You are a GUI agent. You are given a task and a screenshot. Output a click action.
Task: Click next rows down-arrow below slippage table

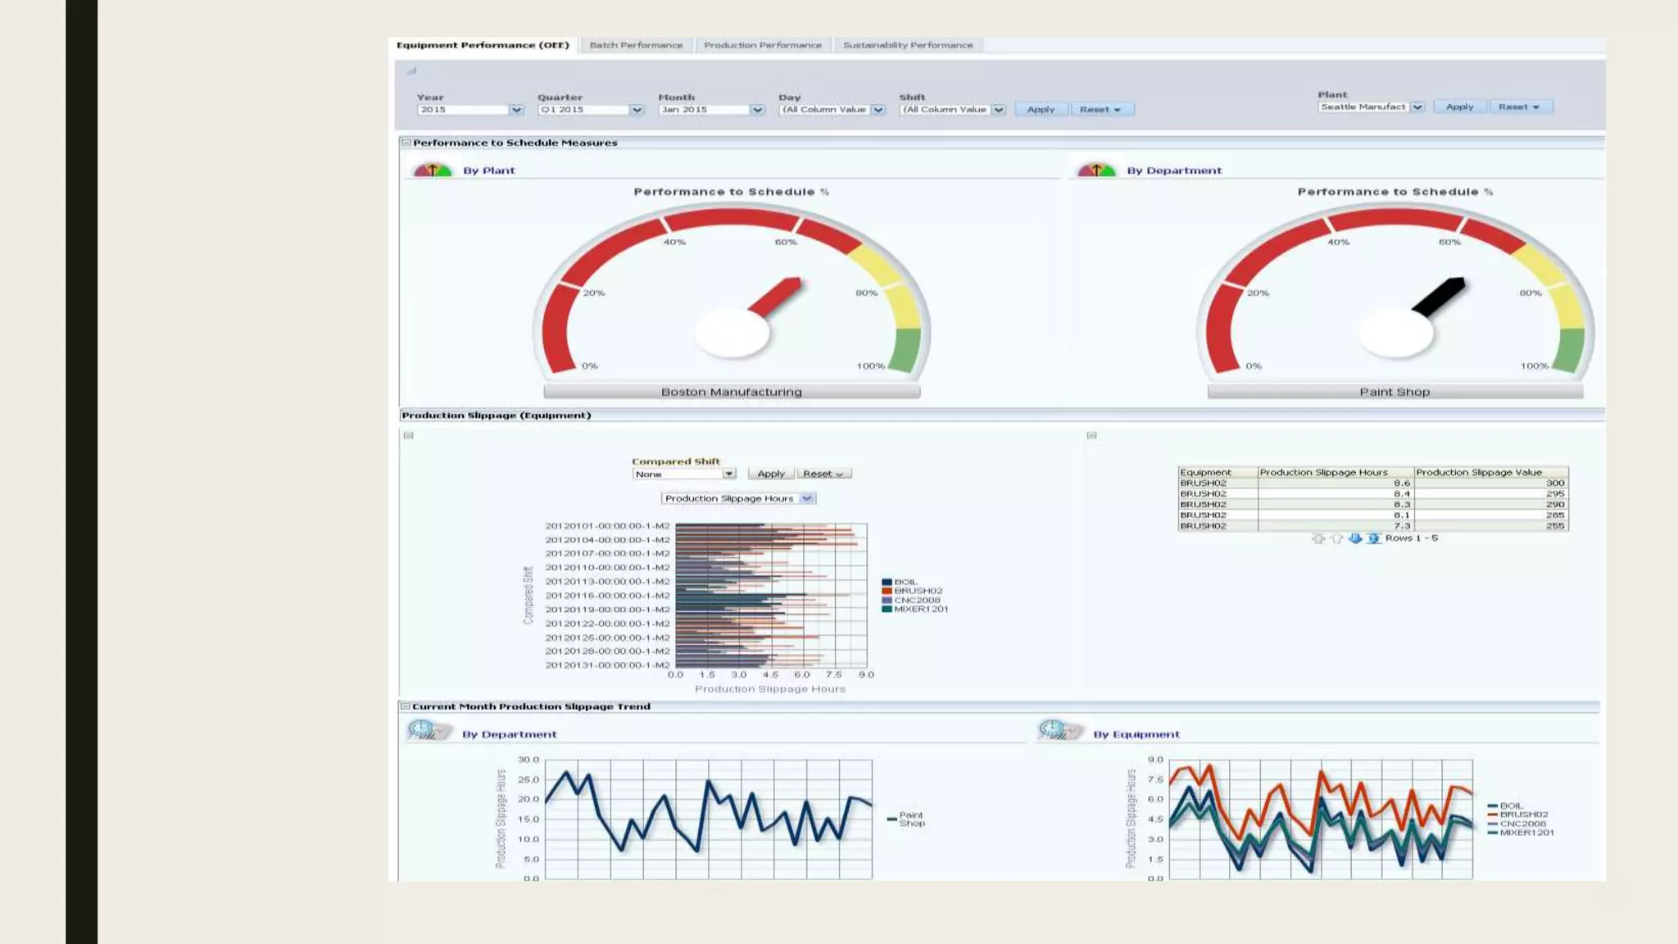click(x=1355, y=538)
